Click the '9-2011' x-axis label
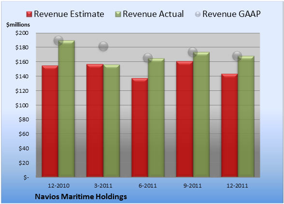The image size is (284, 204). point(193,186)
